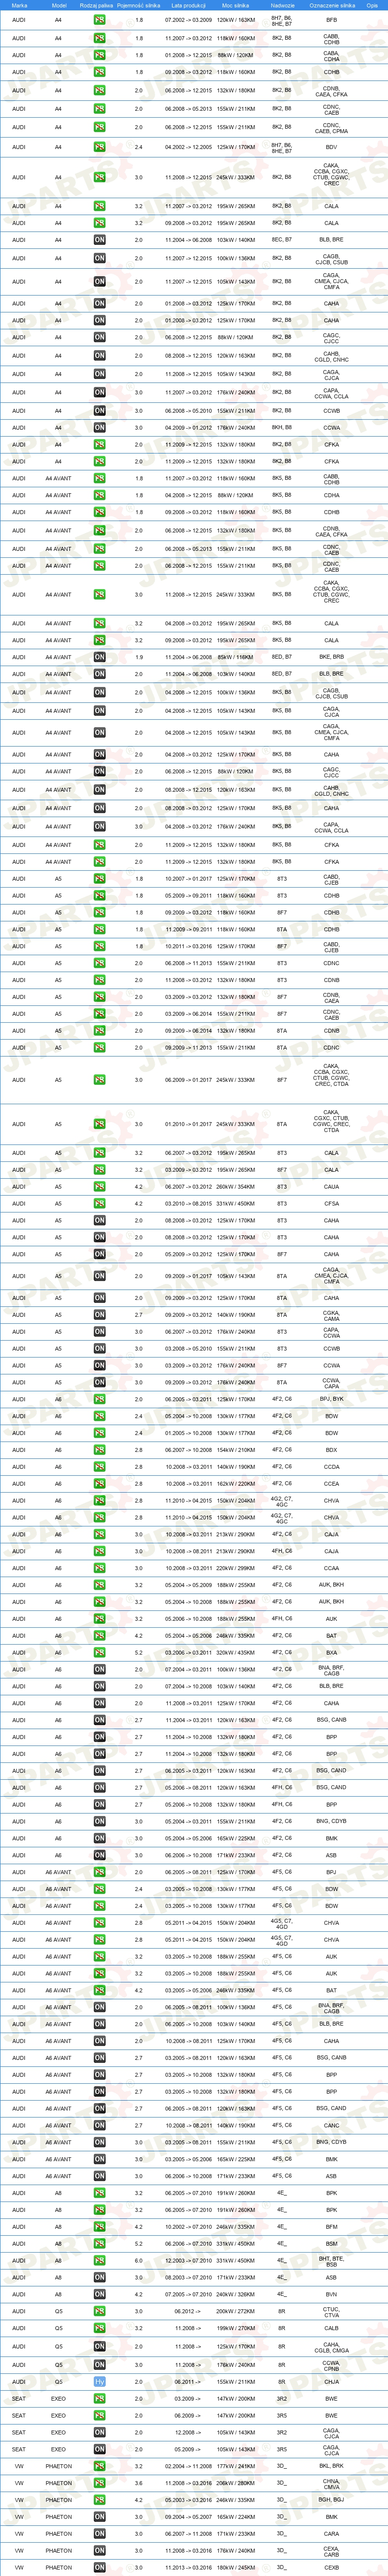Click the Oznaczenie silnika column header
This screenshot has height=2576, width=388.
(x=331, y=5)
